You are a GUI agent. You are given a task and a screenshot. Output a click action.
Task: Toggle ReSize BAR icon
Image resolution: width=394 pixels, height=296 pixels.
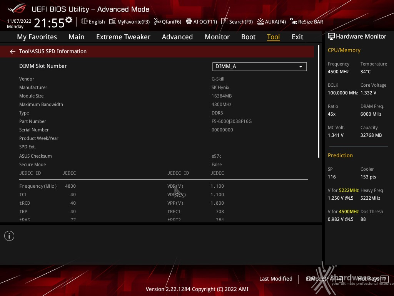click(x=293, y=22)
